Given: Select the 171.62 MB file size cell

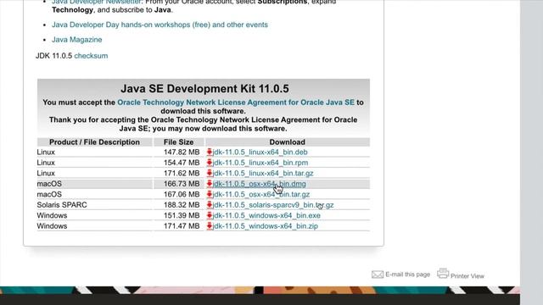Looking at the screenshot, I should (x=182, y=173).
